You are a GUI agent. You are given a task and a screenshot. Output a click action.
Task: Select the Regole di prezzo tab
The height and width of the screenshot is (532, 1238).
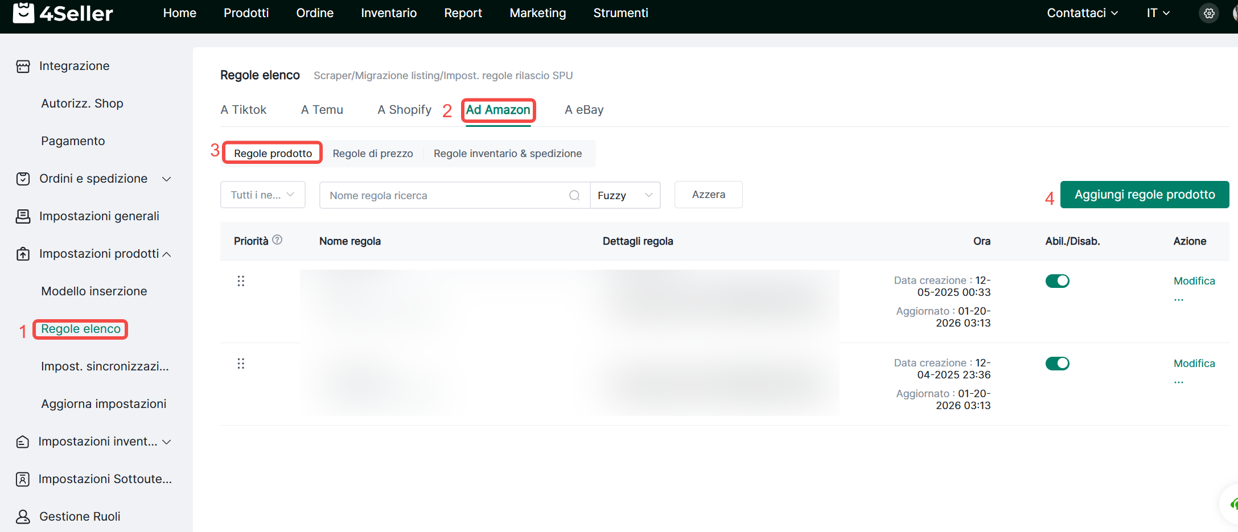tap(373, 154)
